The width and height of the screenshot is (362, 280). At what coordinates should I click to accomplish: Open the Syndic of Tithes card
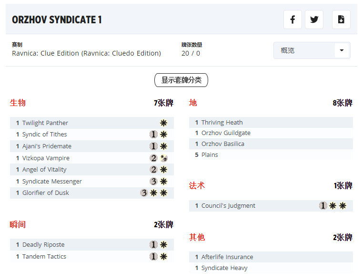tap(45, 135)
